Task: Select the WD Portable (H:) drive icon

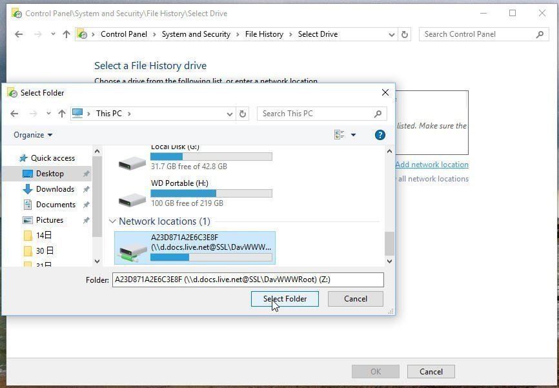Action: pyautogui.click(x=132, y=199)
